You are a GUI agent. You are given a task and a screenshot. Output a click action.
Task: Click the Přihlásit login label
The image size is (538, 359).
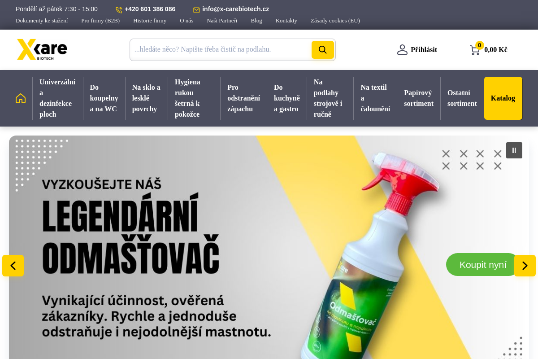424,50
